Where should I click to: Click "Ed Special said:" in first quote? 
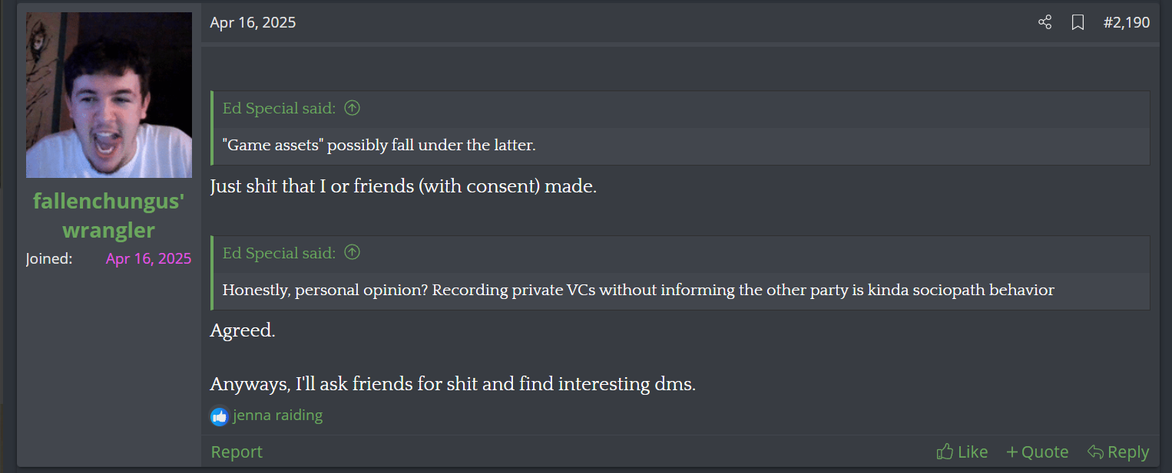coord(279,108)
